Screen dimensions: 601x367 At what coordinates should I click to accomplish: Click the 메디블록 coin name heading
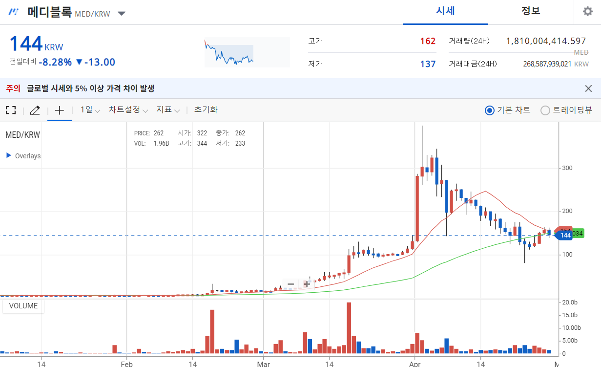[x=49, y=12]
